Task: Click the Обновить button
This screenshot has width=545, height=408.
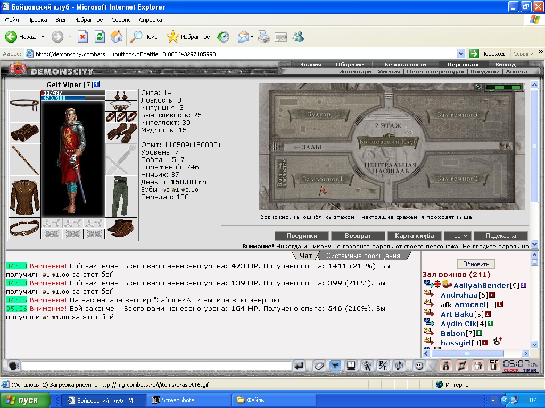Action: coord(476,264)
